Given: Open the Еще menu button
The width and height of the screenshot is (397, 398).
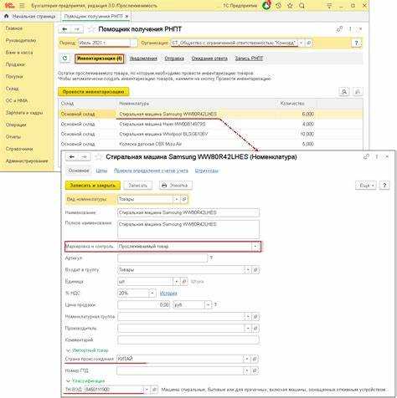Looking at the screenshot, I should coord(366,186).
